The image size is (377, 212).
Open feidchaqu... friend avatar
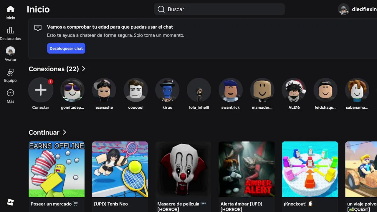pyautogui.click(x=325, y=90)
